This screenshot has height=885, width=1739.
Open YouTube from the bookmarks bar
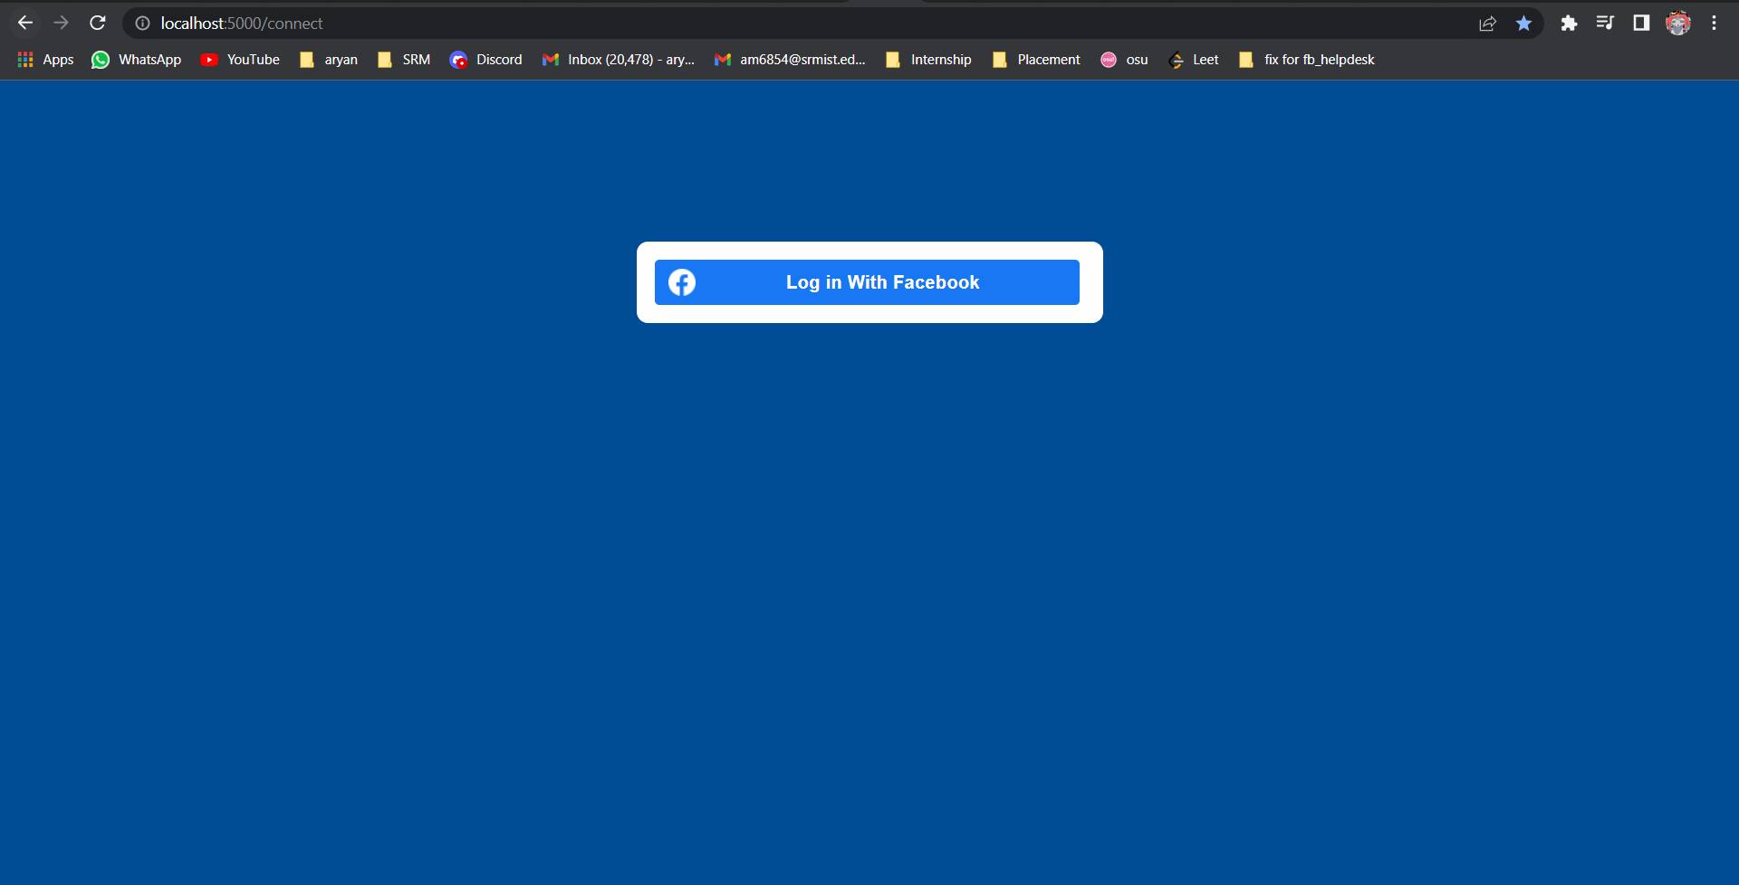[x=240, y=60]
